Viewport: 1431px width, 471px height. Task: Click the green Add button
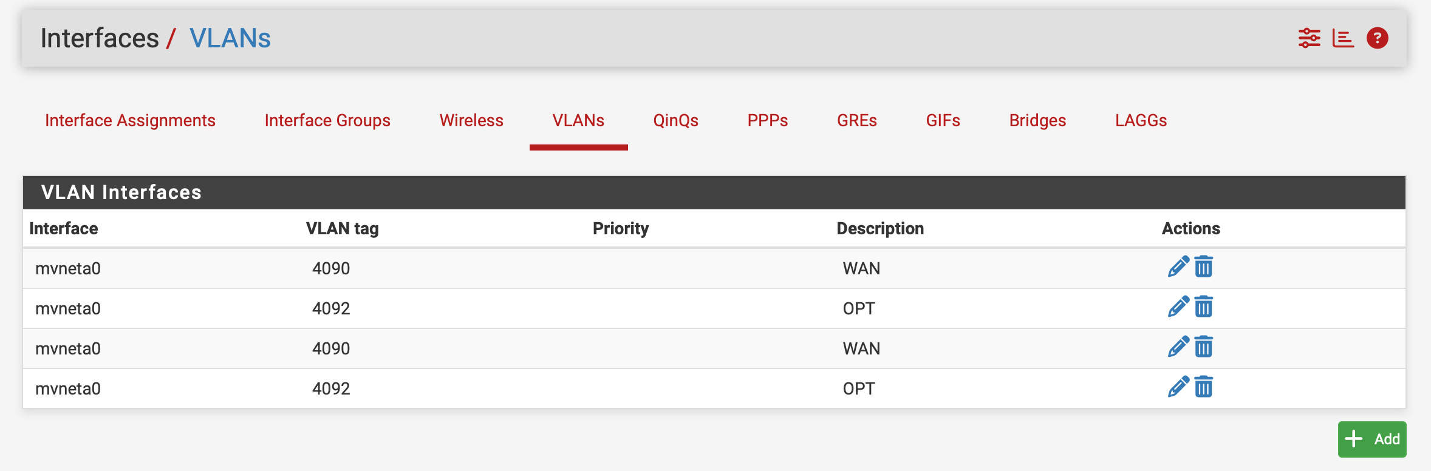(1372, 439)
